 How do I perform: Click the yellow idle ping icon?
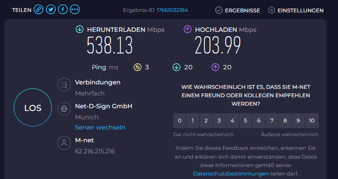coord(138,67)
